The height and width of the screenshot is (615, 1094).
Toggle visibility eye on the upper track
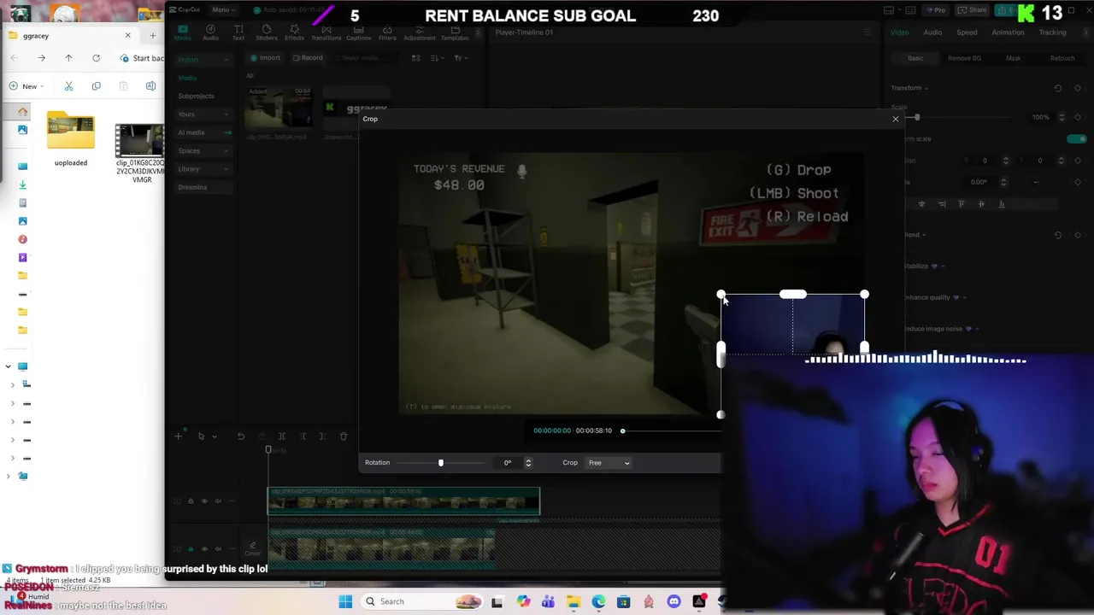point(205,501)
